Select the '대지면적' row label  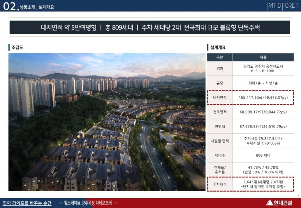tap(220, 98)
